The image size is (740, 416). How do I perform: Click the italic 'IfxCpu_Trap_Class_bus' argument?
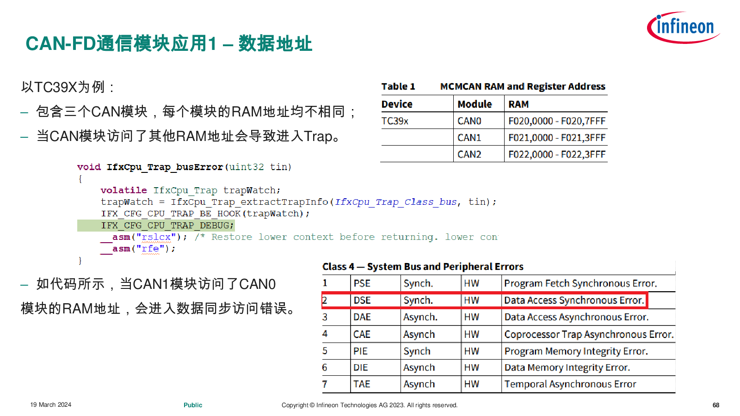(x=396, y=202)
